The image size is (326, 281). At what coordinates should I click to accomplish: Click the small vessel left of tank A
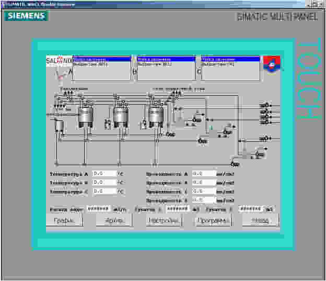tap(59, 126)
